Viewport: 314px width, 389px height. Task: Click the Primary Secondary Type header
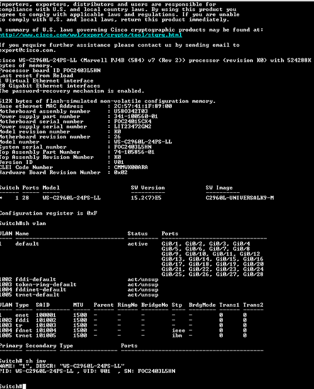point(37,346)
